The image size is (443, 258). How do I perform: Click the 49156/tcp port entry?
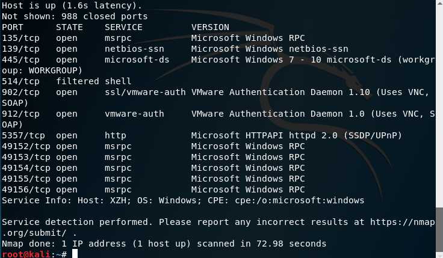click(x=26, y=189)
